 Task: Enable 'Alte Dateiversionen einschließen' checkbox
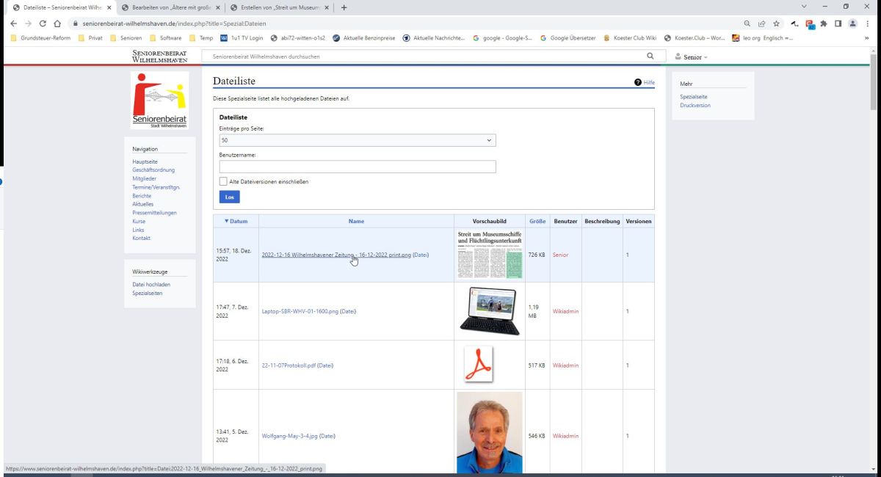coord(223,181)
